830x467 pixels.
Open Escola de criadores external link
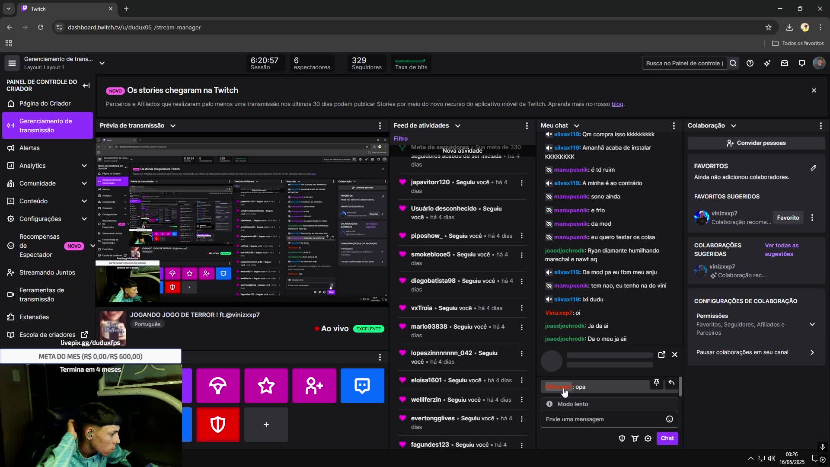coord(48,335)
